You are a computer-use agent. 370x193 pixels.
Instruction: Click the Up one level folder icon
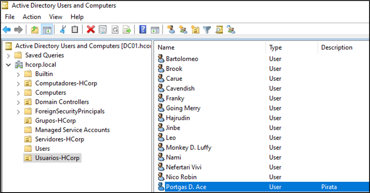click(35, 29)
